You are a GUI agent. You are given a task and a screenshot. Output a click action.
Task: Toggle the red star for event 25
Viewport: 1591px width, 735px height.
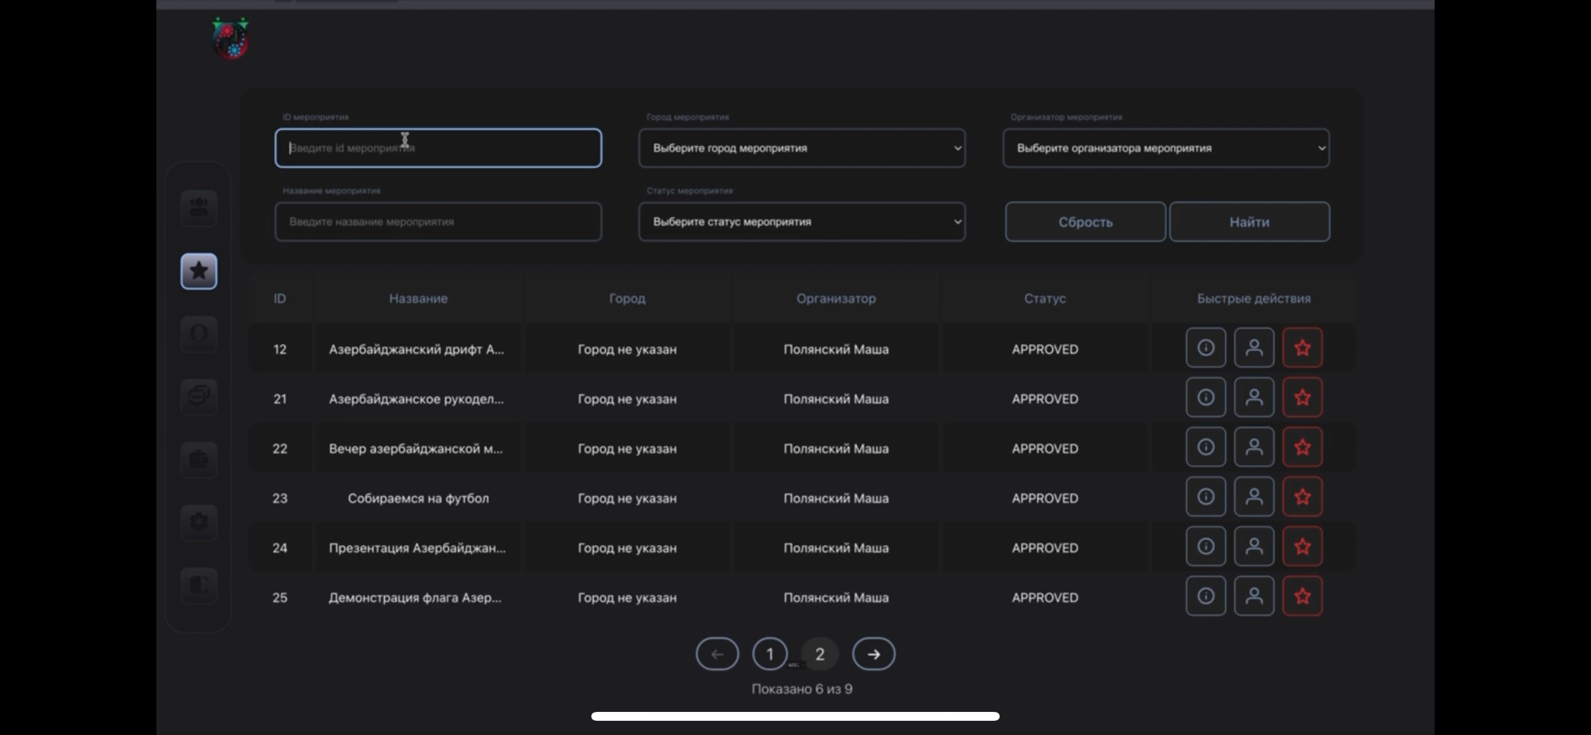tap(1302, 596)
